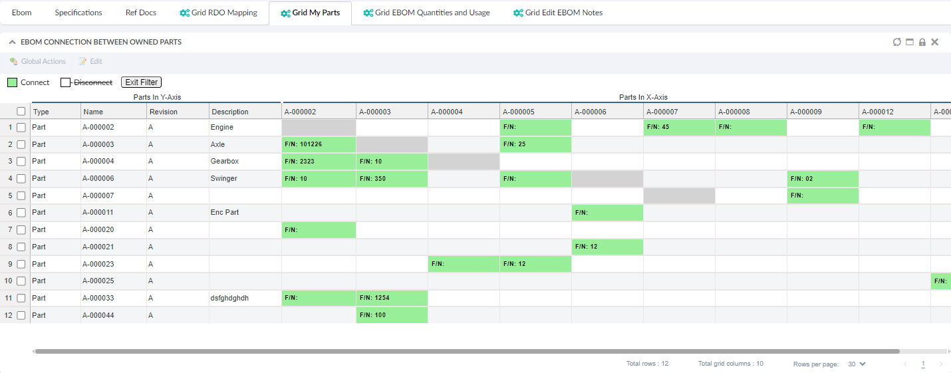Click the horizontal grid scrollbar
Image resolution: width=951 pixels, height=373 pixels.
[466, 351]
